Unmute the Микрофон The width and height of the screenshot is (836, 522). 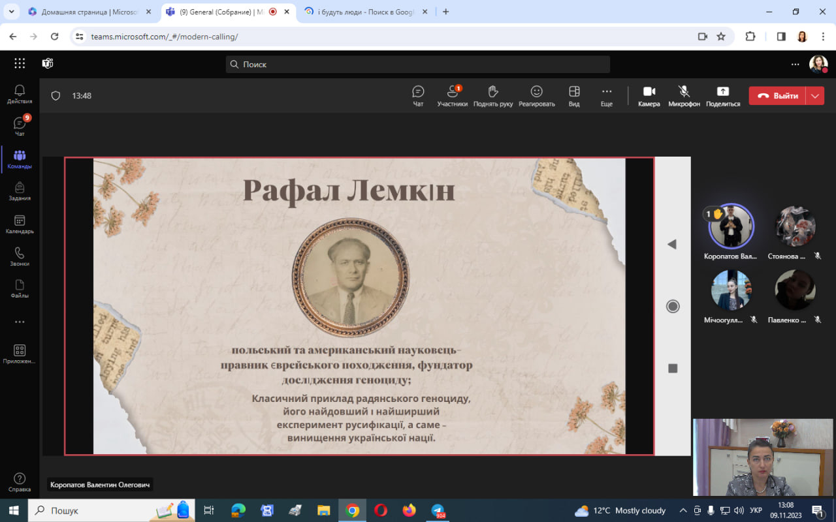tap(684, 96)
